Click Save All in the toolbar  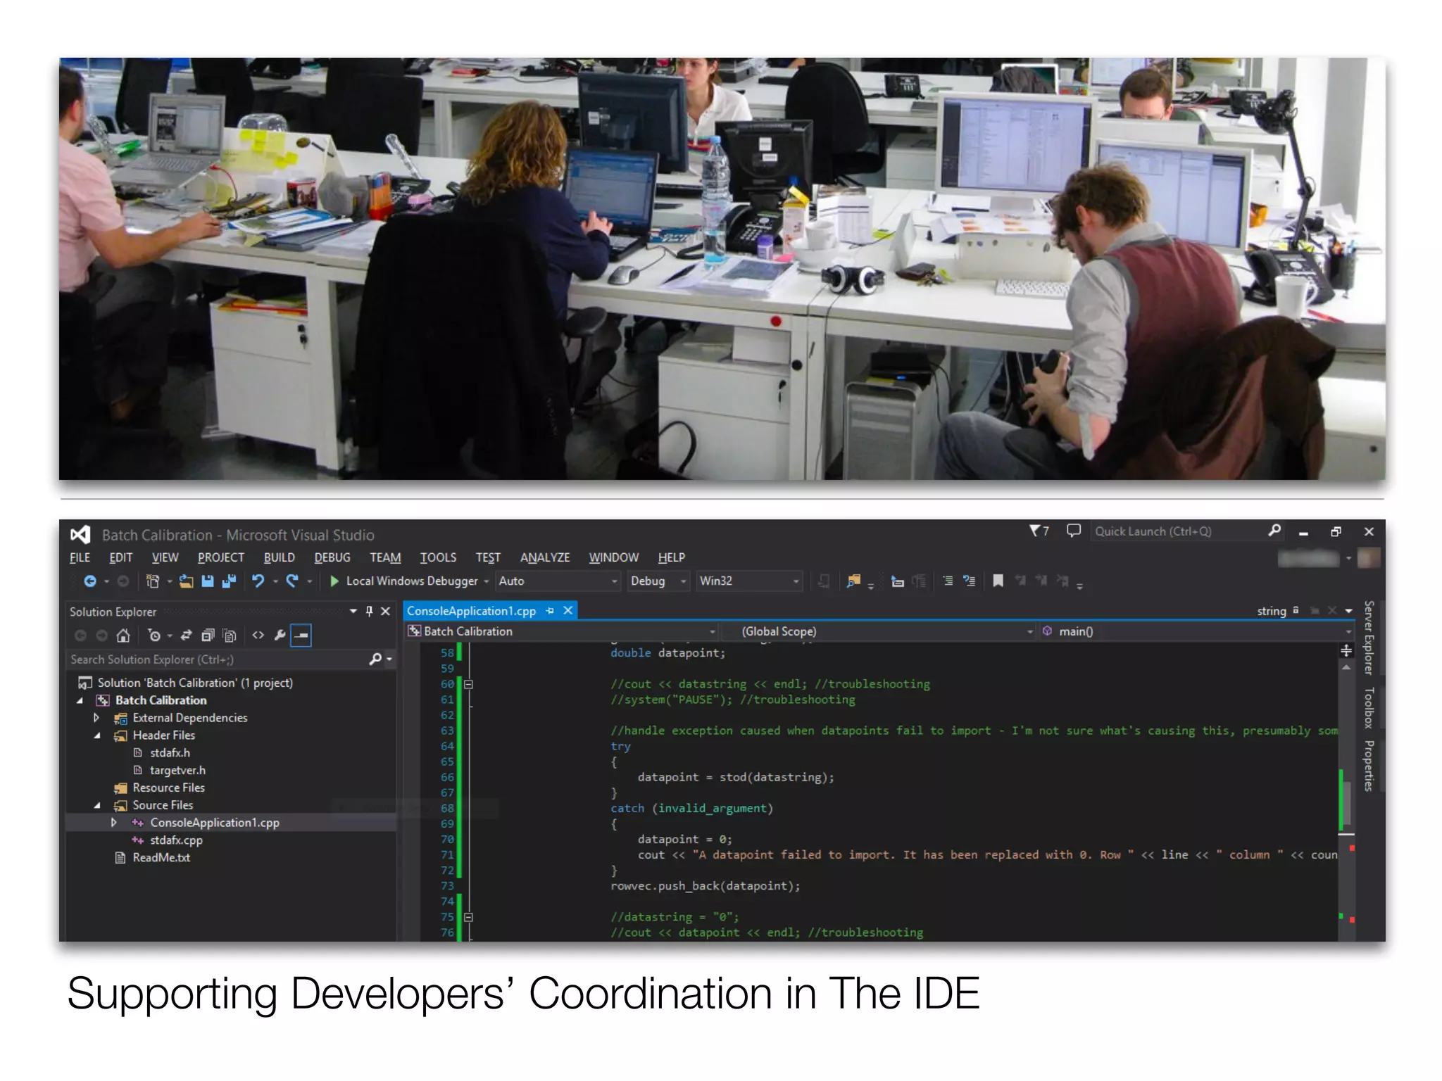(229, 581)
